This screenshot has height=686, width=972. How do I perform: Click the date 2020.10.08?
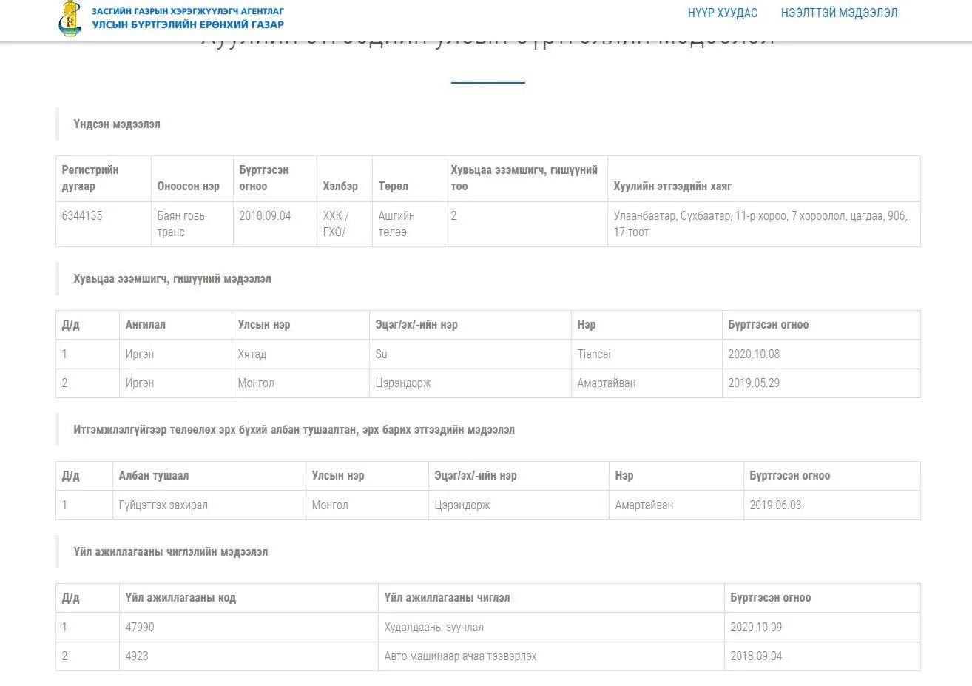click(754, 354)
